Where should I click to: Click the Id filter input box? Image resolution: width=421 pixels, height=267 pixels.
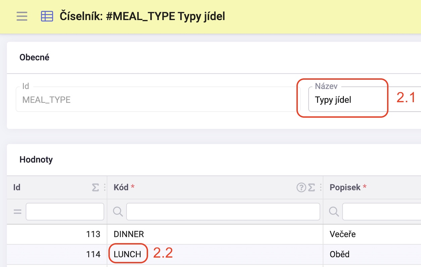pos(65,212)
